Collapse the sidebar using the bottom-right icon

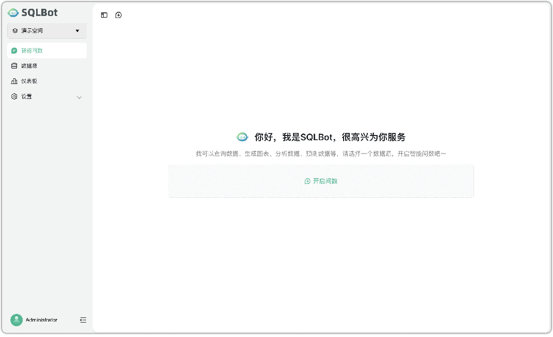[83, 320]
